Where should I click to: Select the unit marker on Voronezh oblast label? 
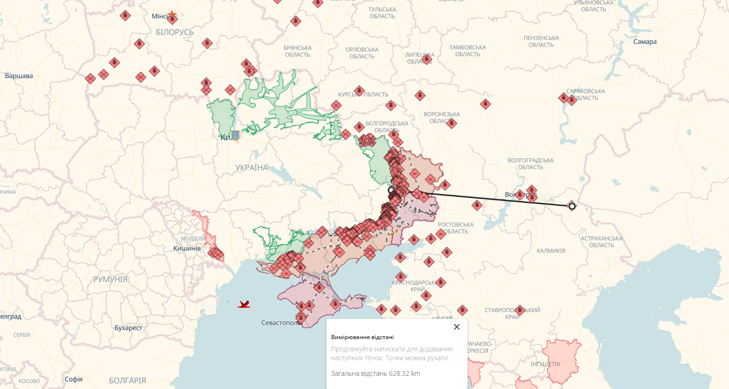[x=451, y=123]
